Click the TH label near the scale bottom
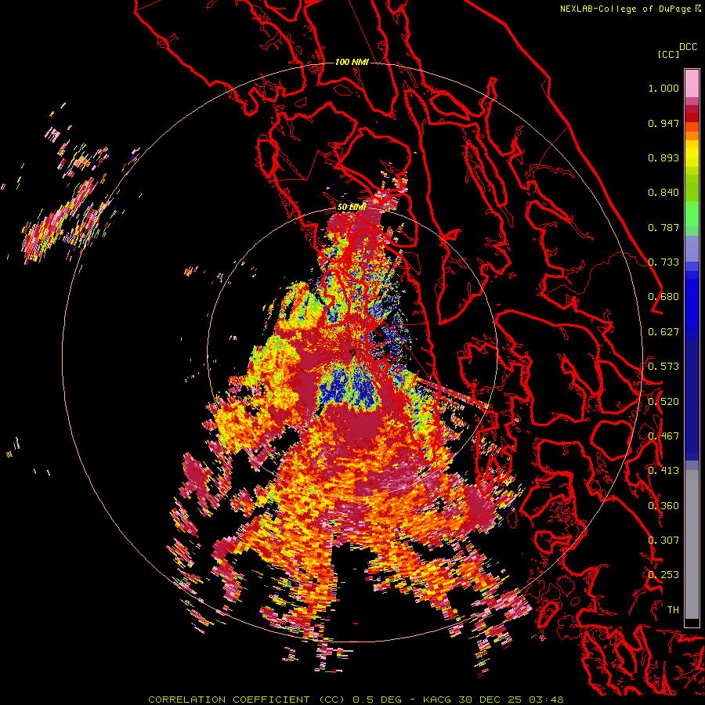This screenshot has width=705, height=705. (673, 610)
